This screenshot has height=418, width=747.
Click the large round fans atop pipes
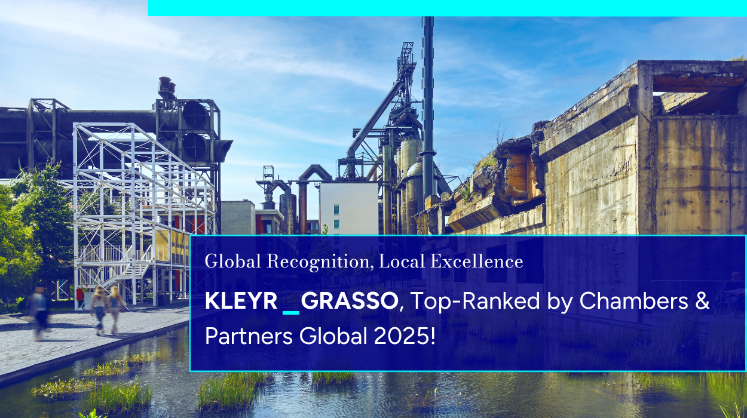[195, 128]
